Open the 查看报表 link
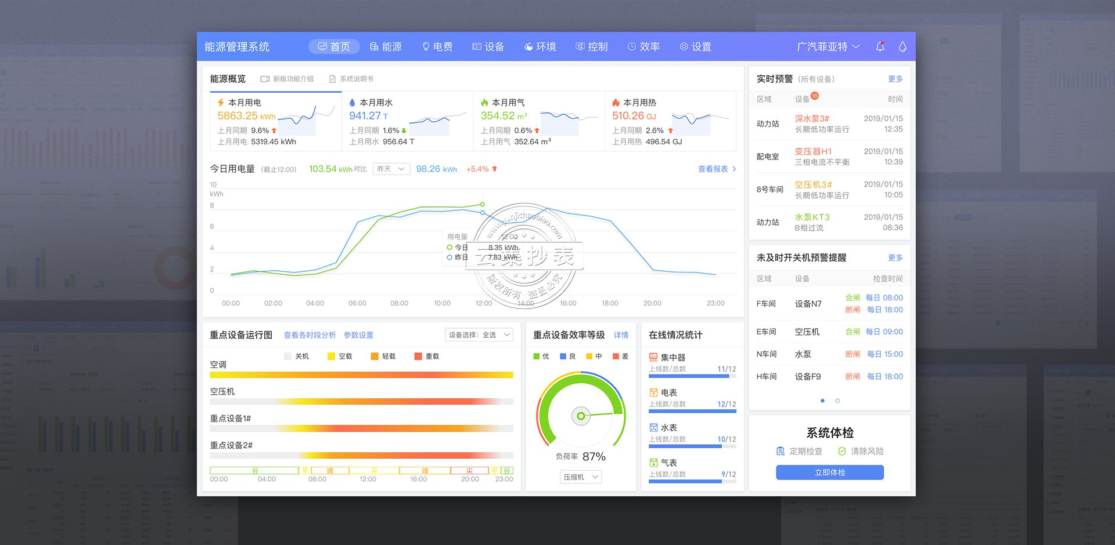This screenshot has width=1115, height=545. [717, 169]
